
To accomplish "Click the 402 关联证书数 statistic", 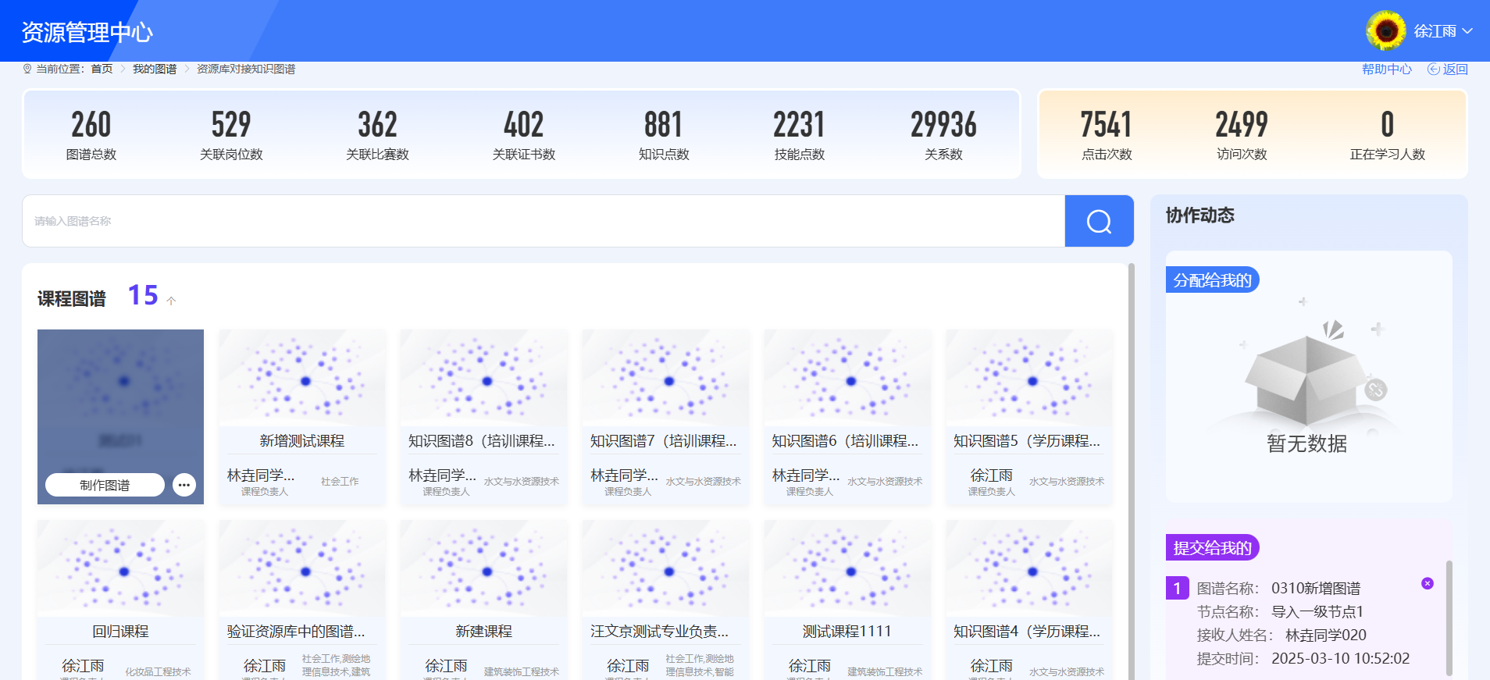I will click(524, 134).
